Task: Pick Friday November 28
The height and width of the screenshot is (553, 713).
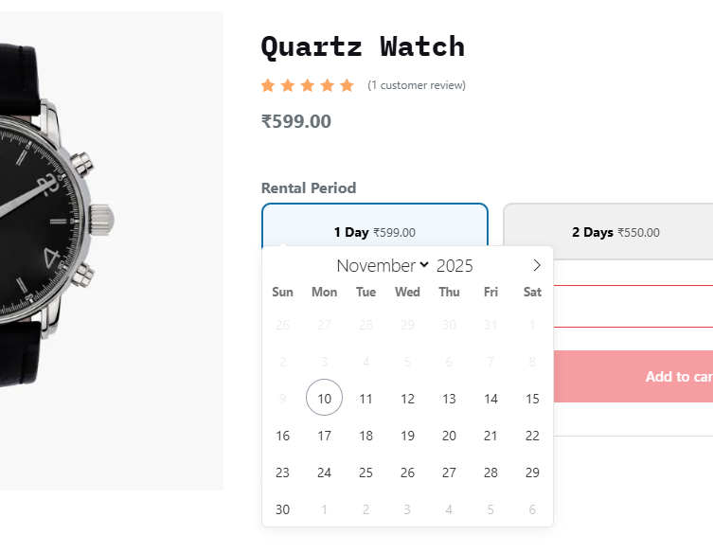Action: [490, 473]
